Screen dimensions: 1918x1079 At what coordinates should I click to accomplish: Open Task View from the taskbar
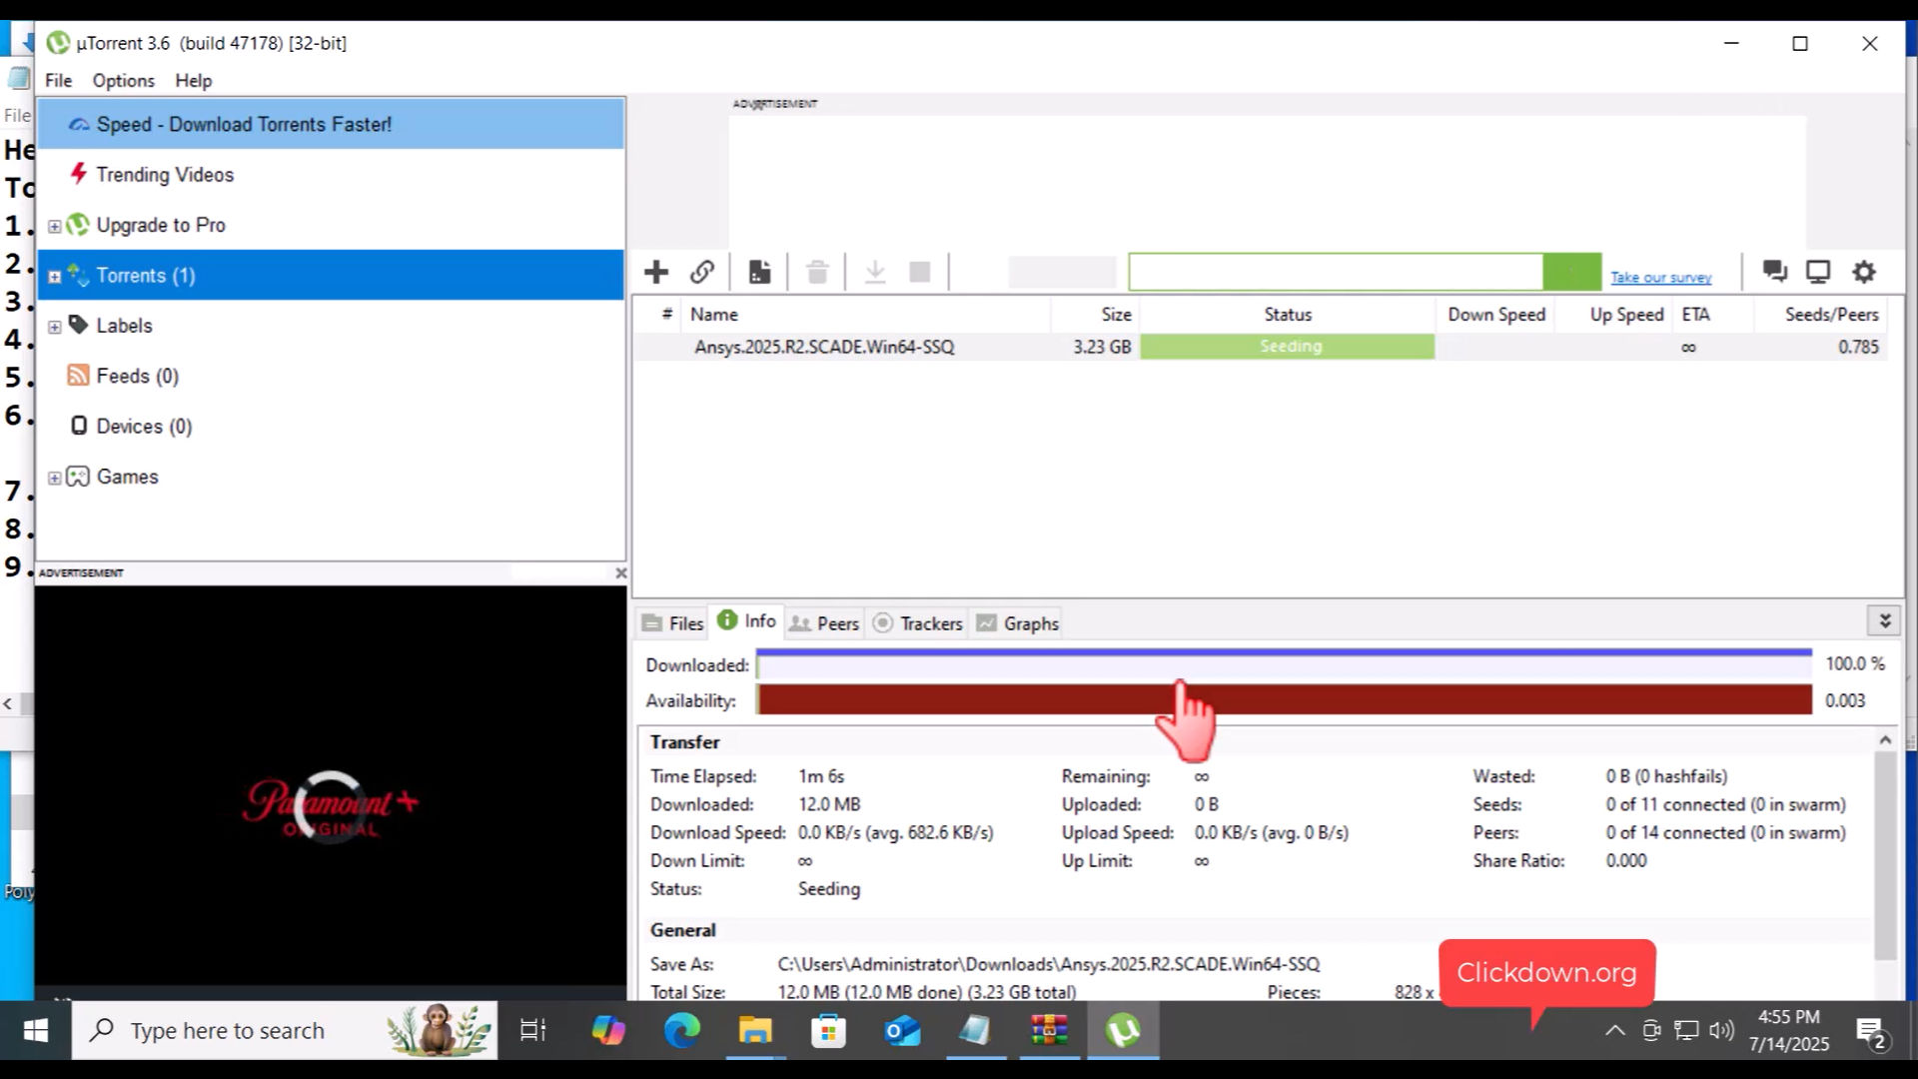533,1030
